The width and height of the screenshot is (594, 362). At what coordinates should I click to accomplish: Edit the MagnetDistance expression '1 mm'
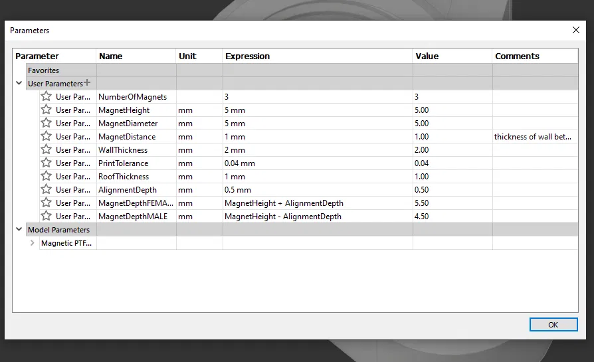(318, 137)
